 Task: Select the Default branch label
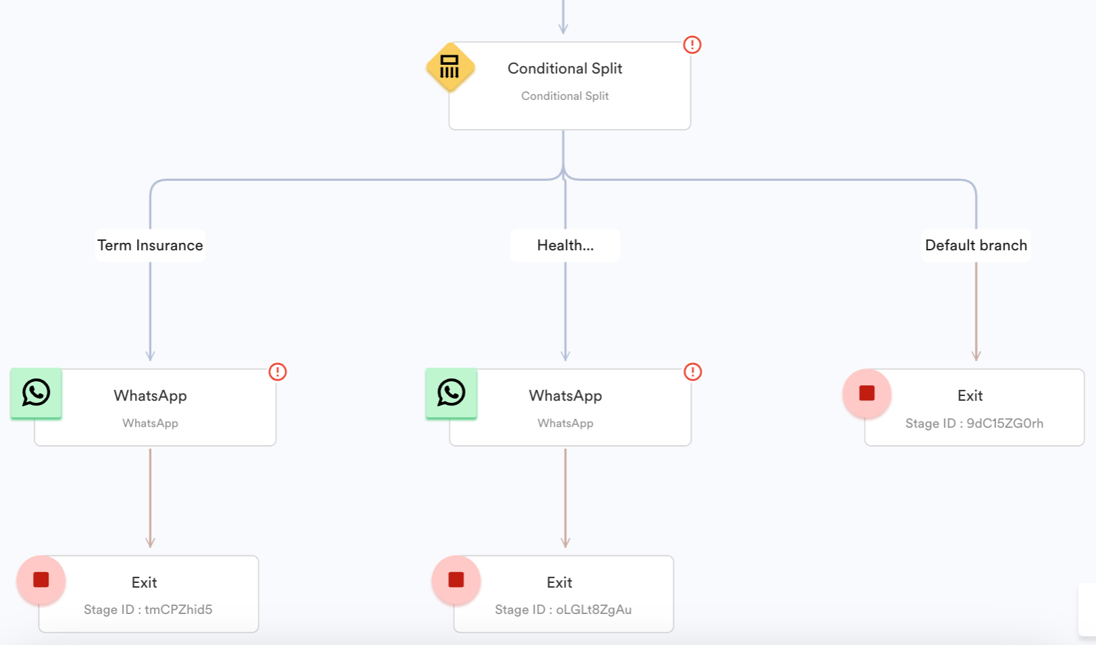[976, 246]
